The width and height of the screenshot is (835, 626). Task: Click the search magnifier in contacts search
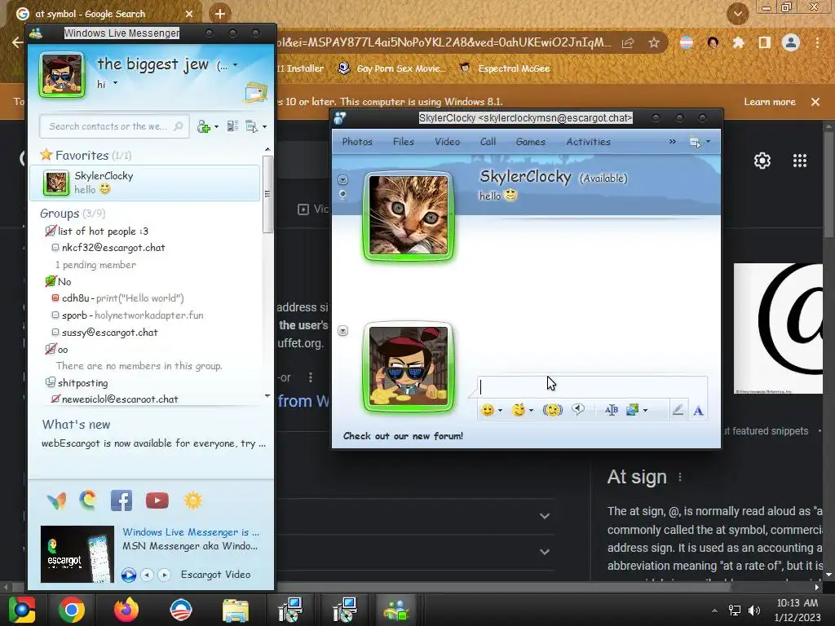tap(179, 126)
